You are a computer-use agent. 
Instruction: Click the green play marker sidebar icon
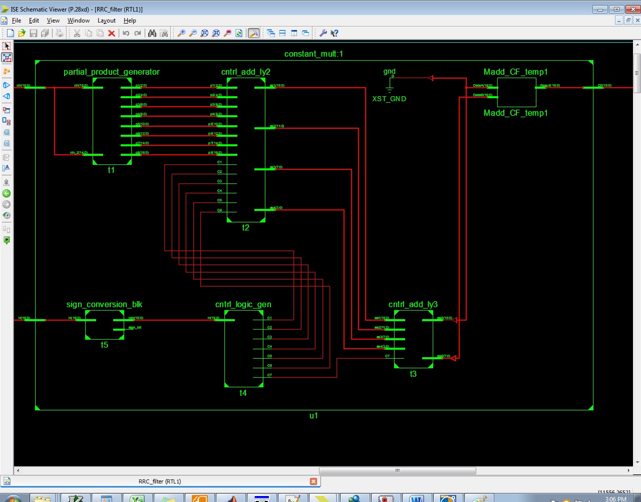point(7,240)
